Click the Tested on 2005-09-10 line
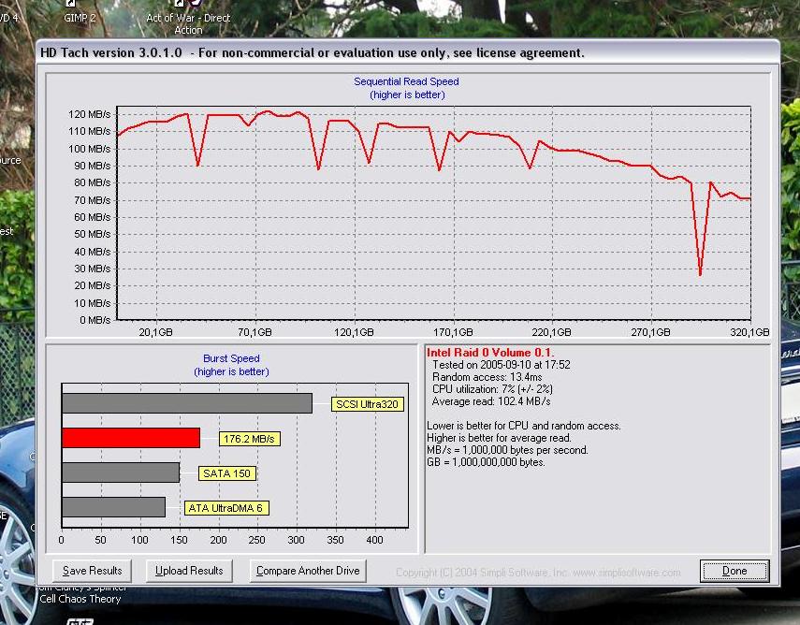800x625 pixels. pos(501,365)
